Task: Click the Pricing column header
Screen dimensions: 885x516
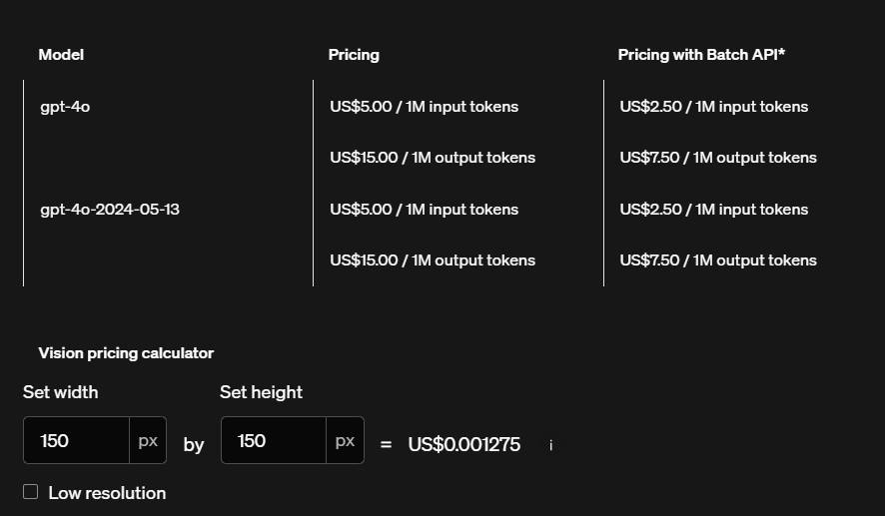Action: (354, 55)
